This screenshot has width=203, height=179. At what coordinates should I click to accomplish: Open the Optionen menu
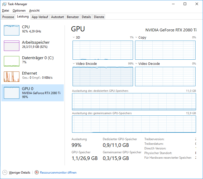[x=19, y=11]
